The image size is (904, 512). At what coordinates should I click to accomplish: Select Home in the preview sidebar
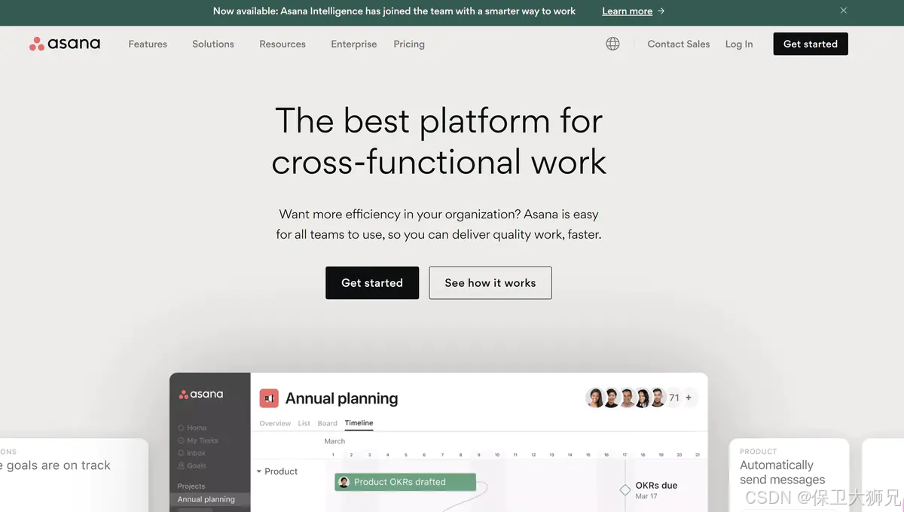coord(192,428)
